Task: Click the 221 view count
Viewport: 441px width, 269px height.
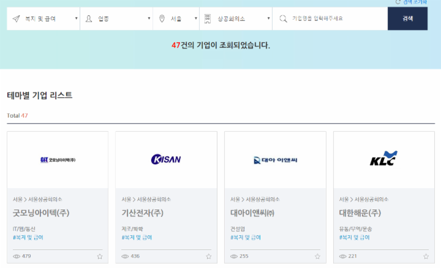Action: pyautogui.click(x=352, y=256)
